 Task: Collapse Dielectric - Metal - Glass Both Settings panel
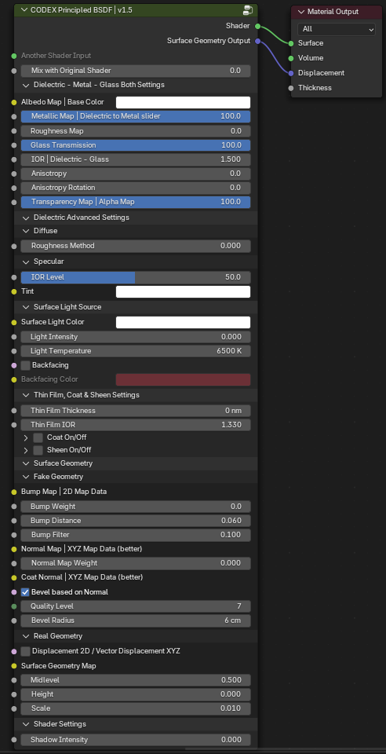coord(25,85)
